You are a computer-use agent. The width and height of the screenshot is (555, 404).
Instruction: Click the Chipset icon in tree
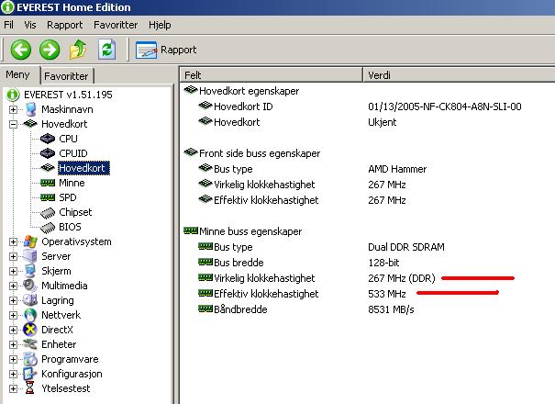48,213
